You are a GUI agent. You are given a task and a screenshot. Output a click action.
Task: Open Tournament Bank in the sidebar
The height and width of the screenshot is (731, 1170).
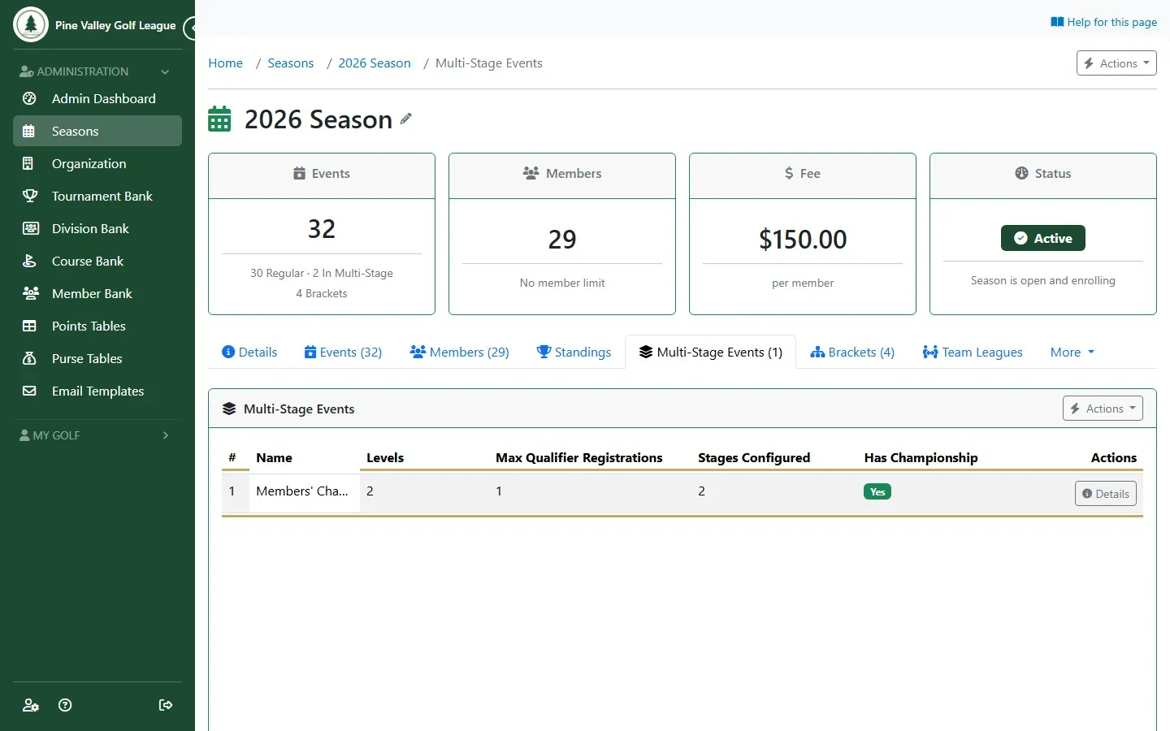pyautogui.click(x=97, y=196)
